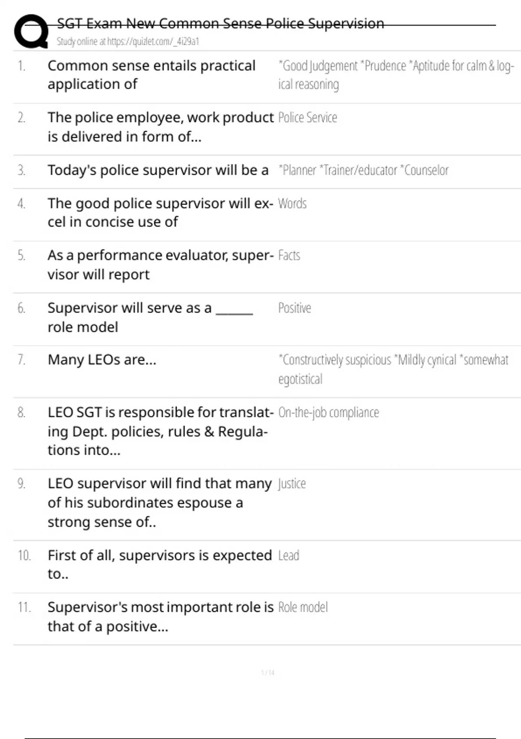Select question 1 about common sense
Viewport: 521px width, 739px height.
point(151,75)
